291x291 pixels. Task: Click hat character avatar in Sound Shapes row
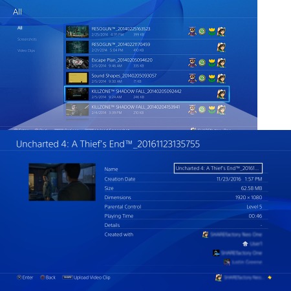(x=192, y=78)
